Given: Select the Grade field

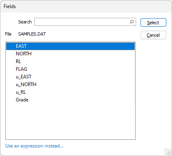Looking at the screenshot, I should click(x=70, y=100).
